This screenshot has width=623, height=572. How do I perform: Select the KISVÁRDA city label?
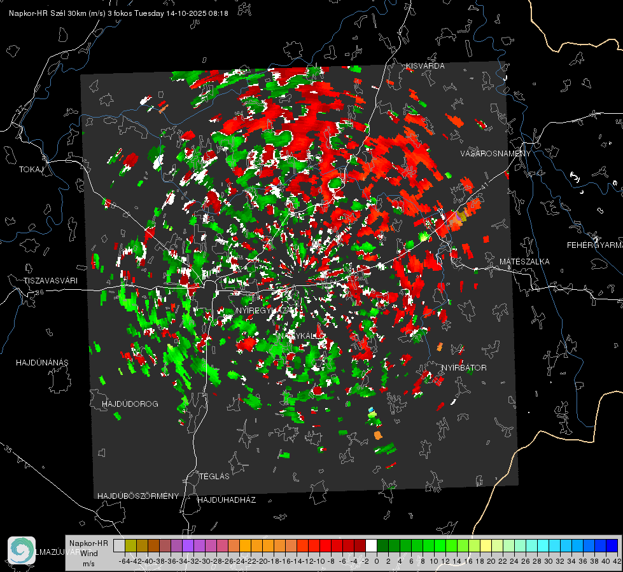tap(426, 66)
